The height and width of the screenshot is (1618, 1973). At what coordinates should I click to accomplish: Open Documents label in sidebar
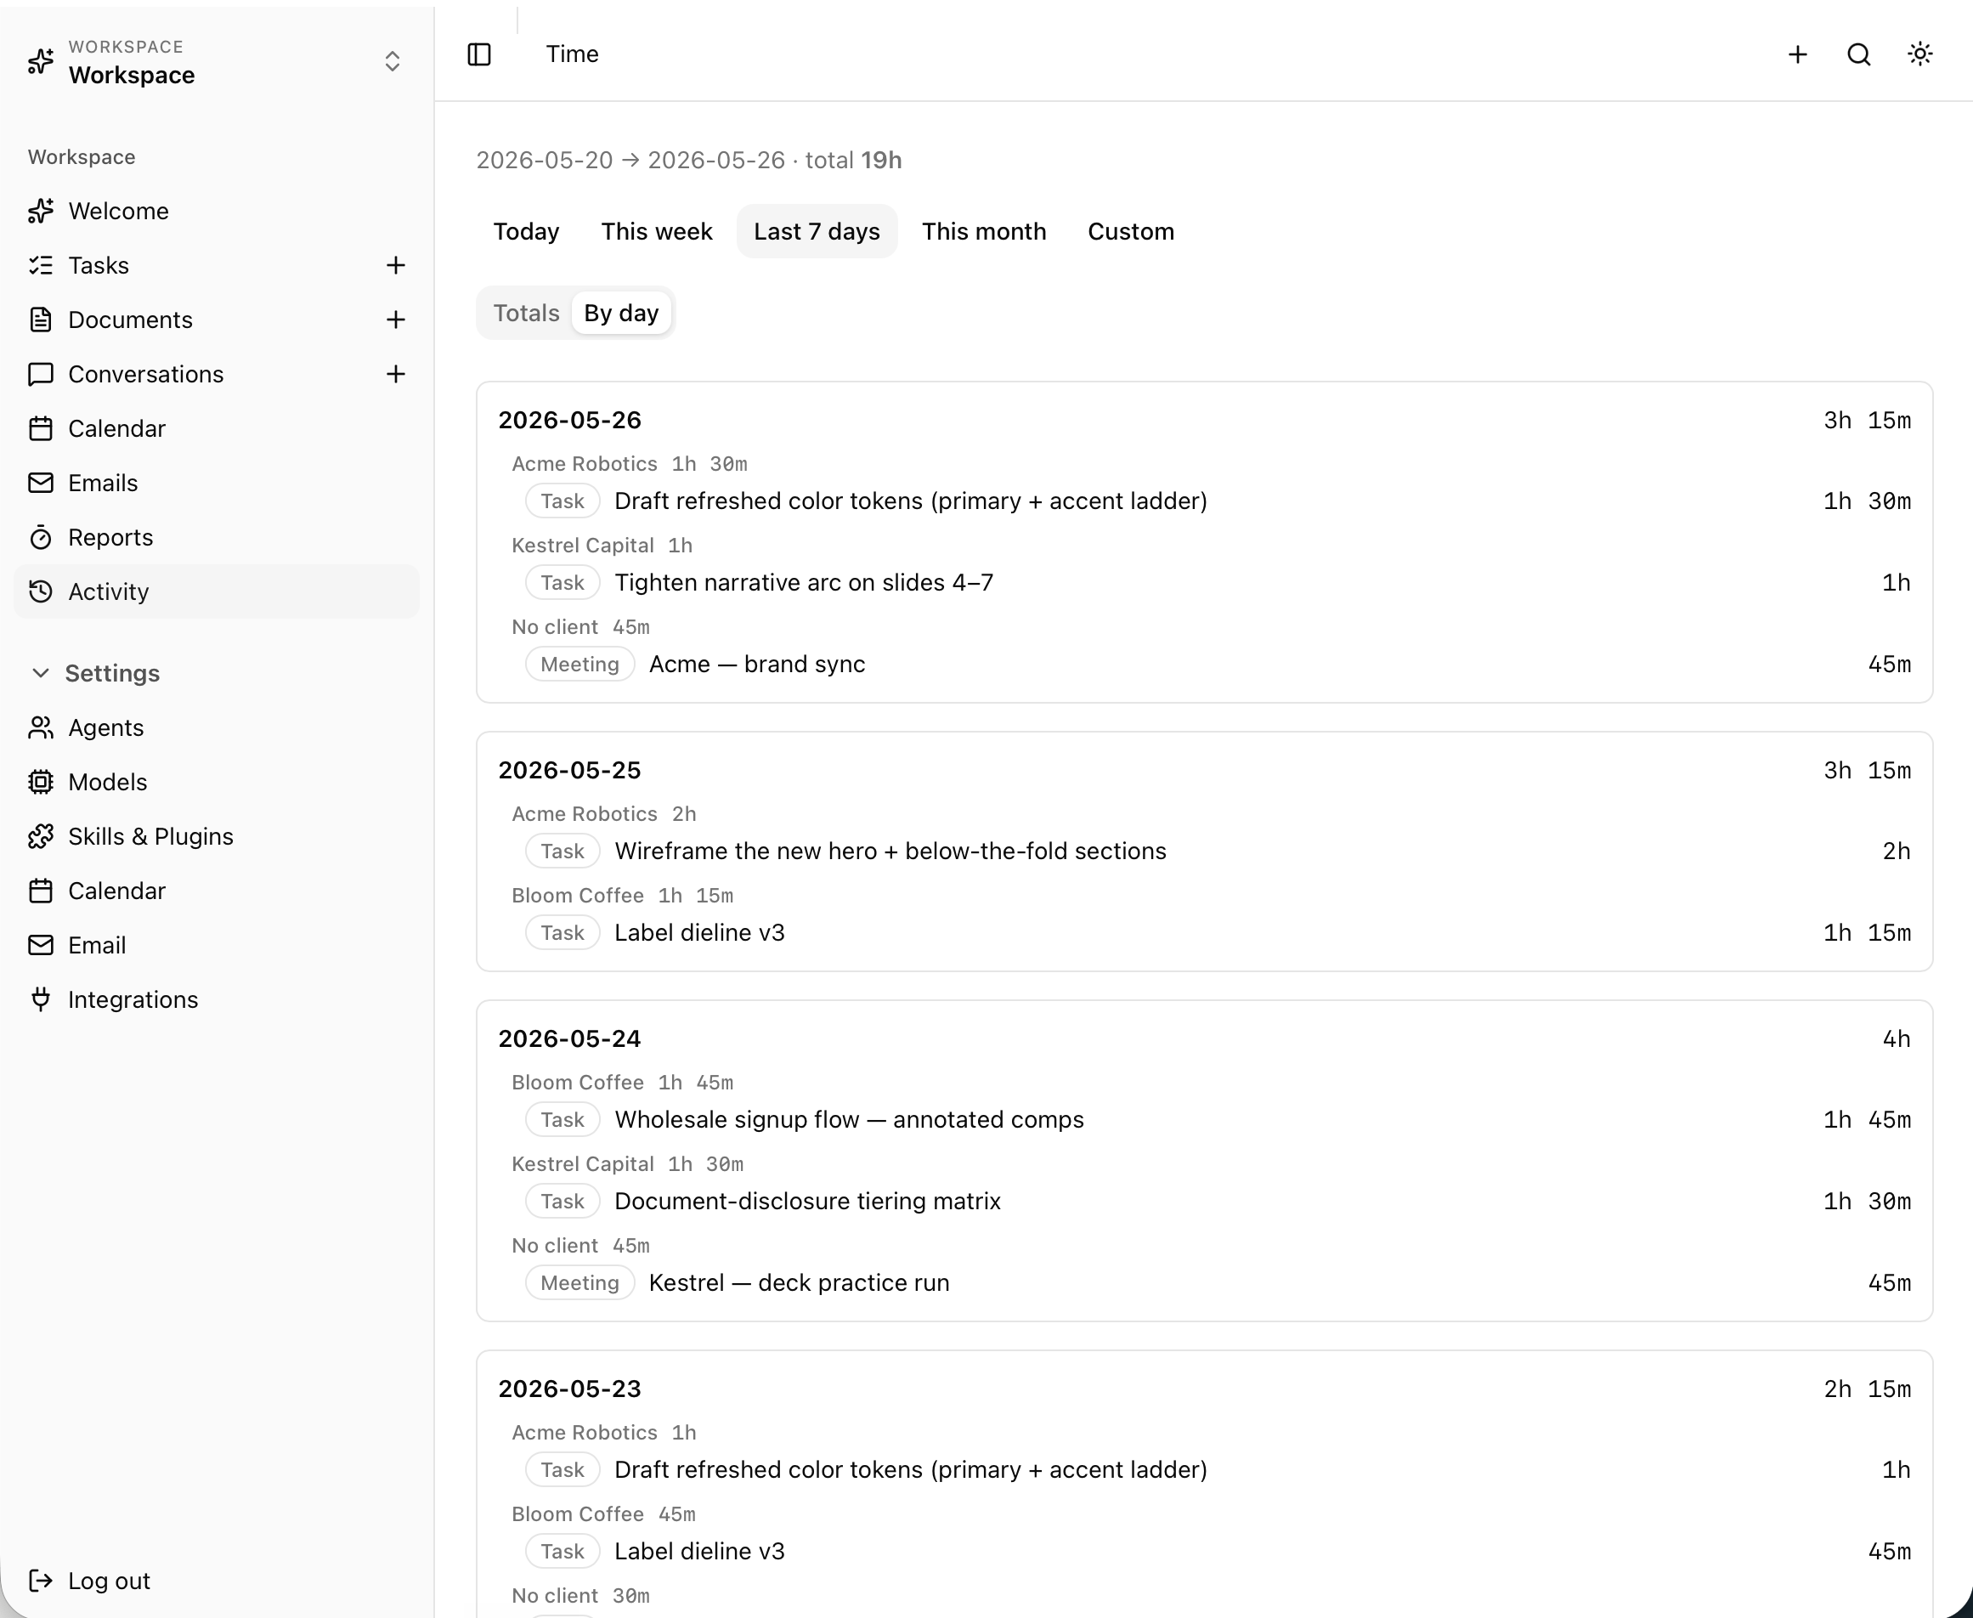(x=131, y=320)
